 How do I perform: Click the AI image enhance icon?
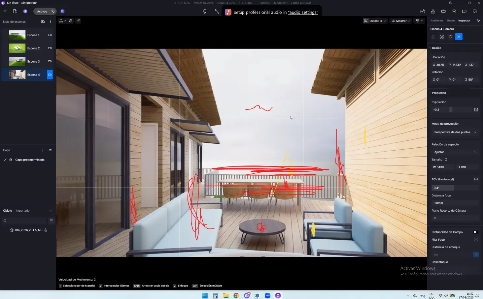[x=423, y=11]
